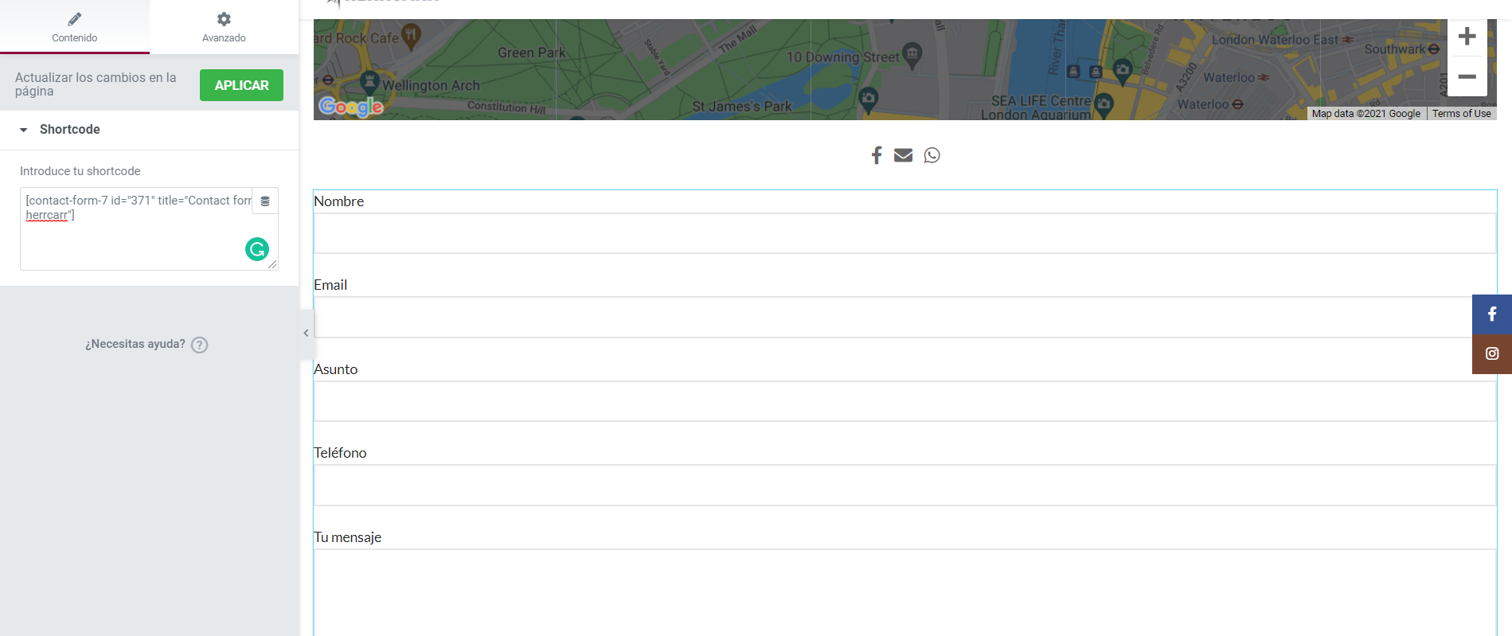This screenshot has height=636, width=1512.
Task: Collapse the Shortcode section
Action: pos(24,130)
